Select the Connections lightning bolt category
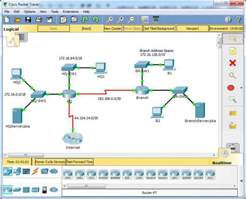246x199 pixels. click(35, 171)
